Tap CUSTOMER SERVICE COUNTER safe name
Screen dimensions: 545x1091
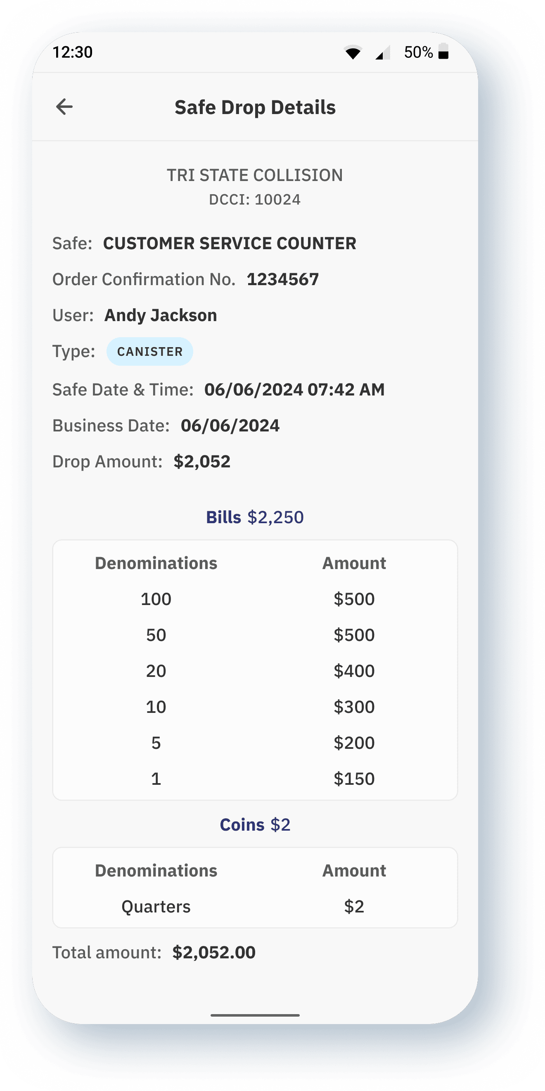[230, 243]
